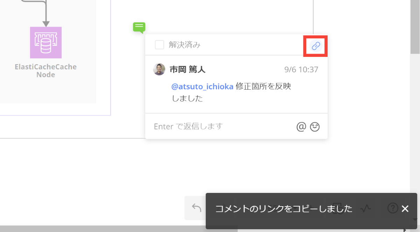Click the author name 市岡 篤人

tap(187, 69)
